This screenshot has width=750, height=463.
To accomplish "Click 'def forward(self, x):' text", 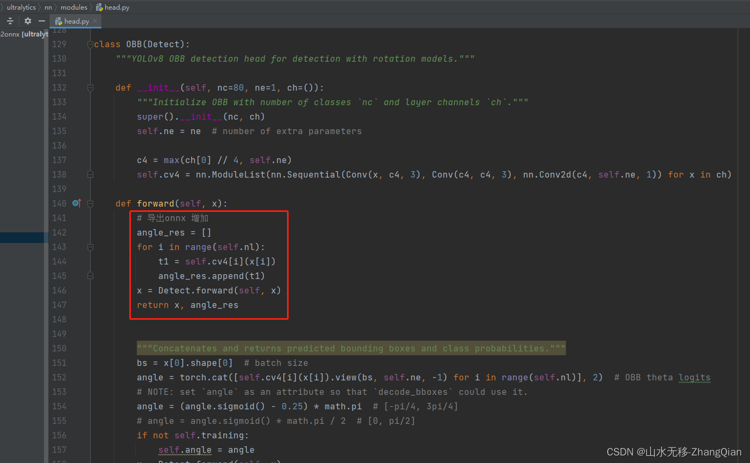I will 172,204.
